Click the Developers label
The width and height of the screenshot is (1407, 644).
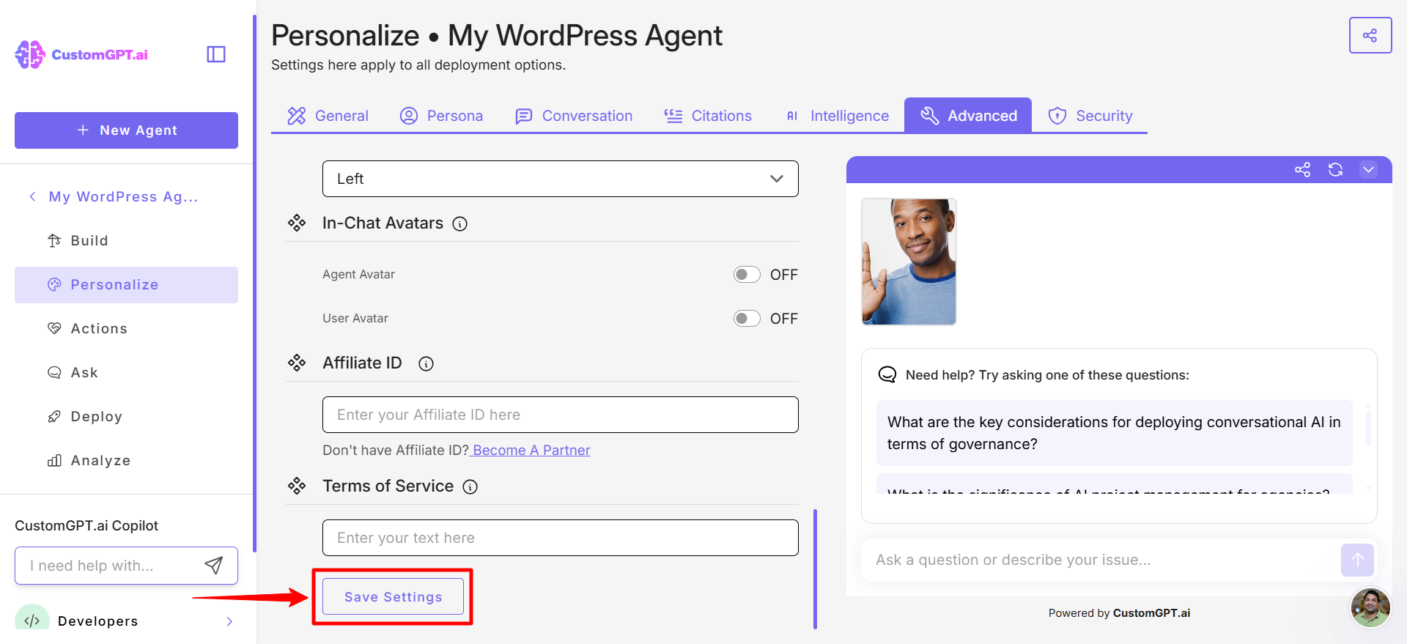[98, 621]
